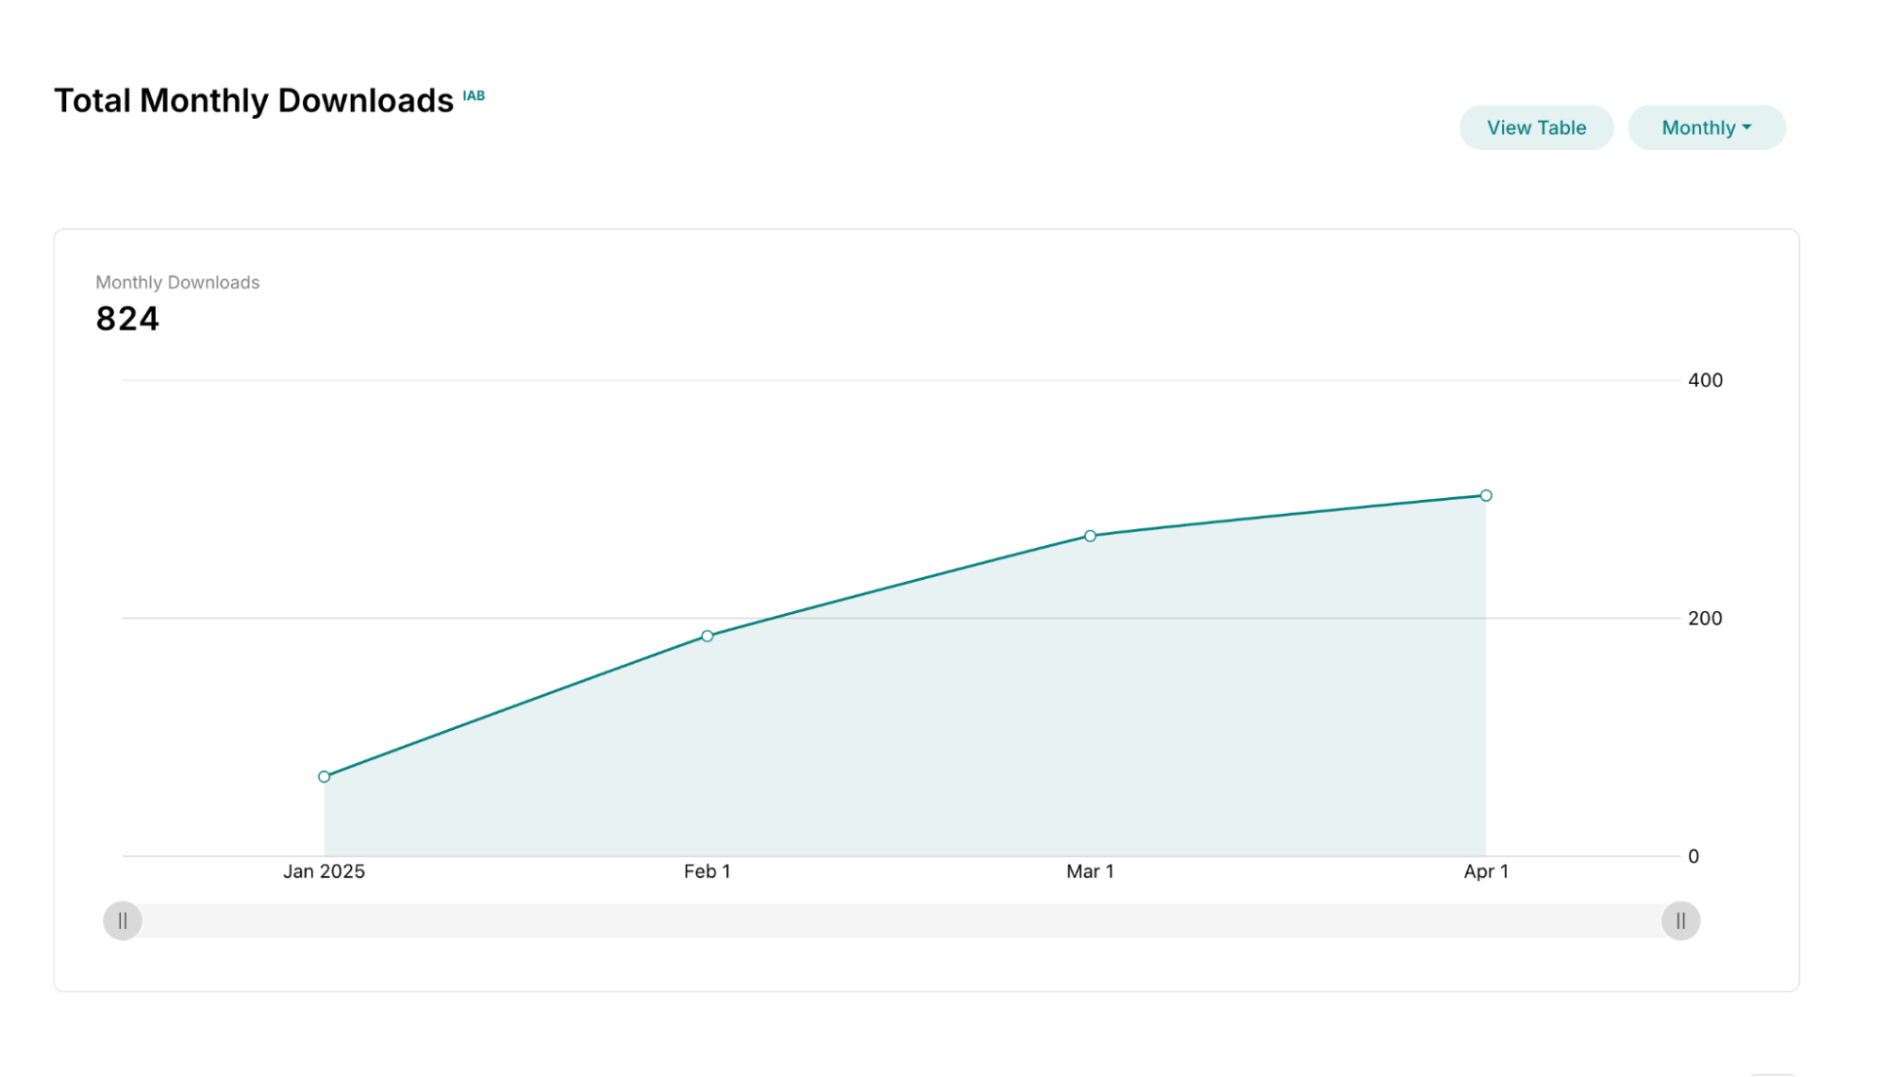
Task: Click the IAB certification badge
Action: tap(473, 95)
